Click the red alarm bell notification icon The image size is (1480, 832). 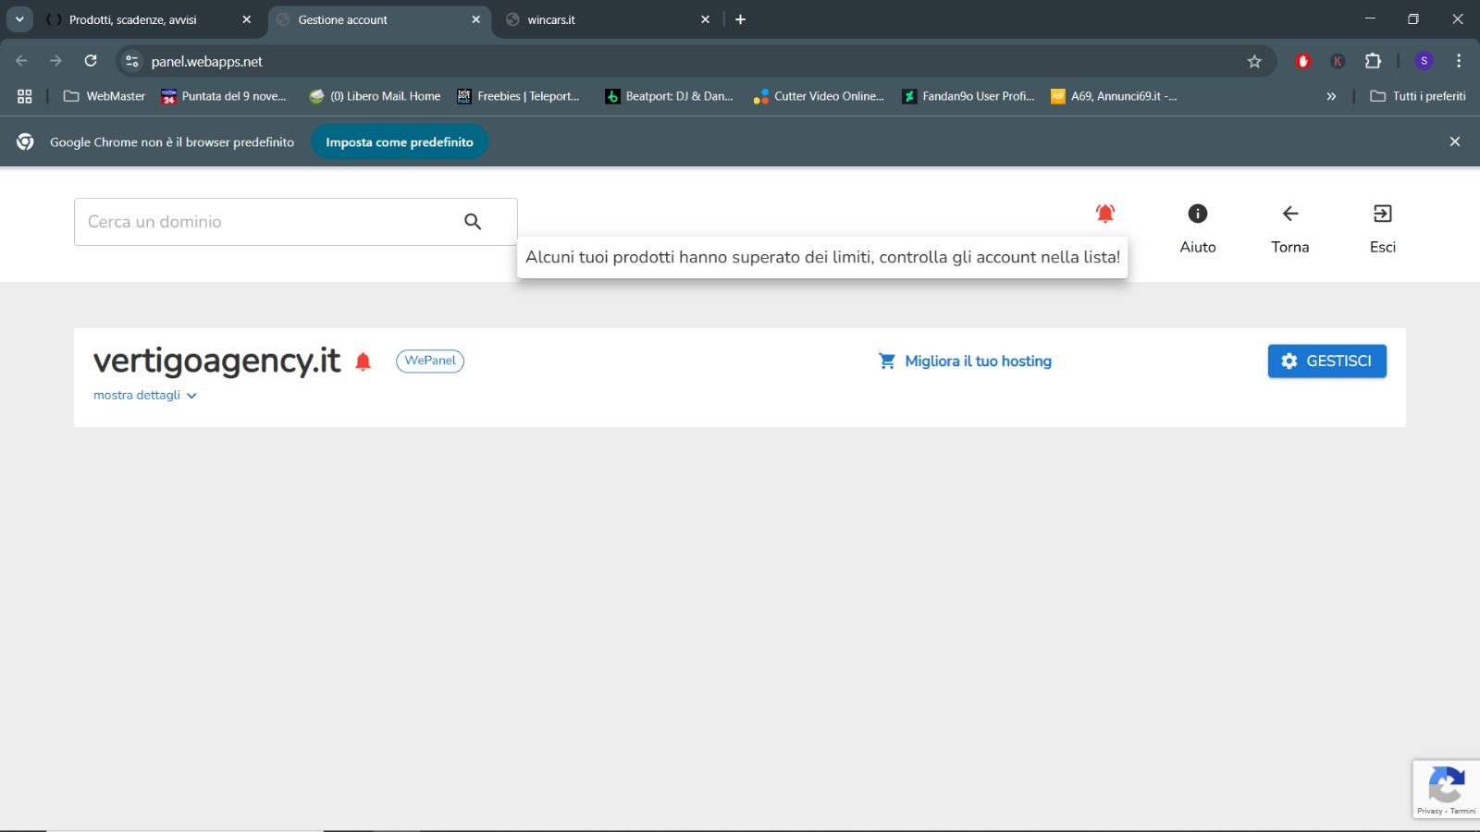tap(1105, 214)
